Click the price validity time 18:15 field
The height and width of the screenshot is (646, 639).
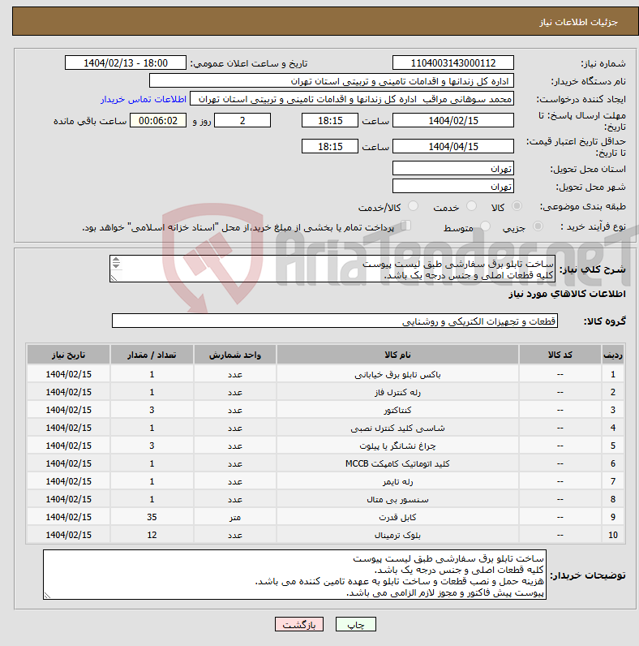(330, 146)
